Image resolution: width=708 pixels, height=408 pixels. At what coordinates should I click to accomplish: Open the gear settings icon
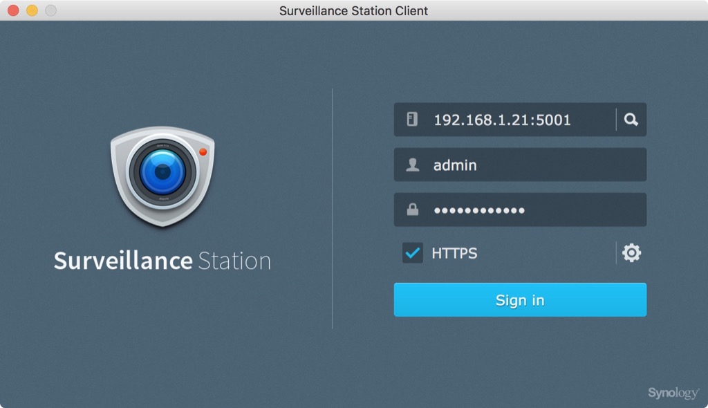(x=631, y=253)
